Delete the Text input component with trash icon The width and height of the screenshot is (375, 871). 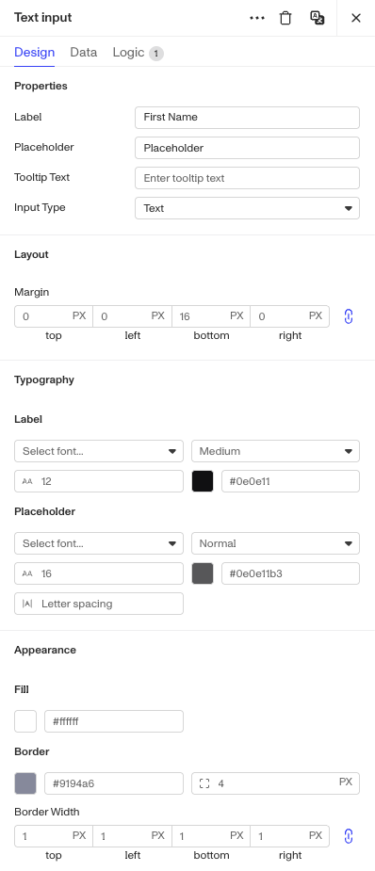[285, 18]
